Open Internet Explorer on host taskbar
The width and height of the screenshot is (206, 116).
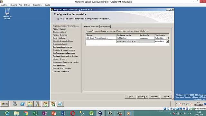[7, 113]
